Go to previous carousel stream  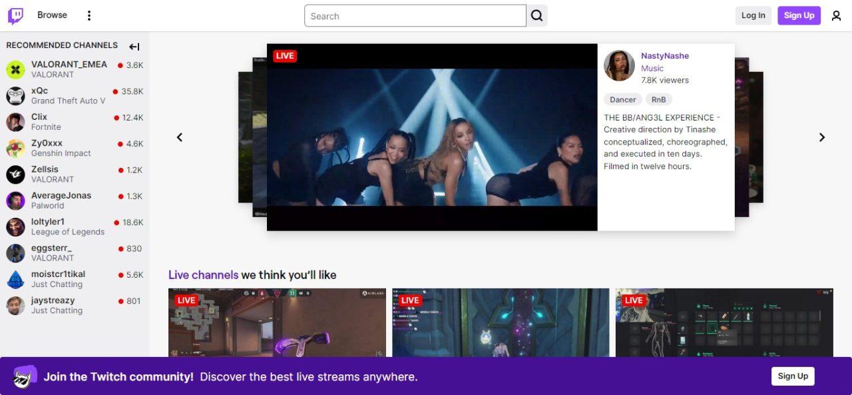pos(179,137)
